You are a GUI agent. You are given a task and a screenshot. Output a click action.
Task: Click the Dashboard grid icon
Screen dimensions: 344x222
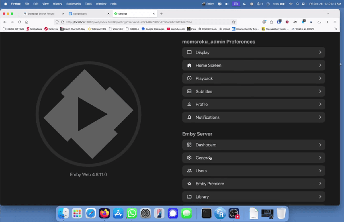point(189,145)
